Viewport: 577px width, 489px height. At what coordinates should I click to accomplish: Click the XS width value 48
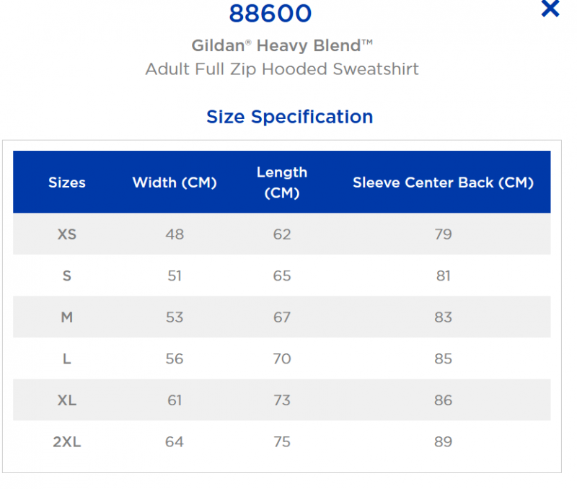pyautogui.click(x=175, y=234)
